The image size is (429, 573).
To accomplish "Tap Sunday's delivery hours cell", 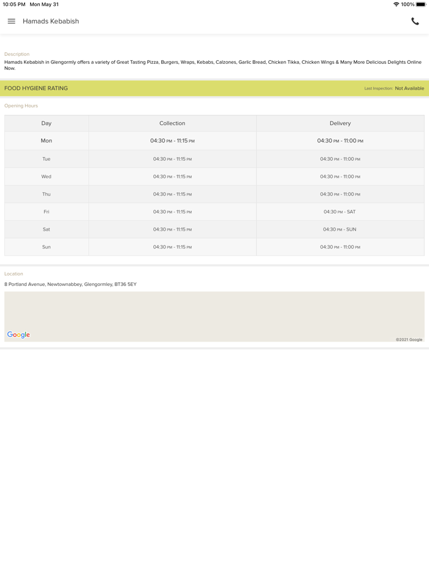I will tap(340, 247).
